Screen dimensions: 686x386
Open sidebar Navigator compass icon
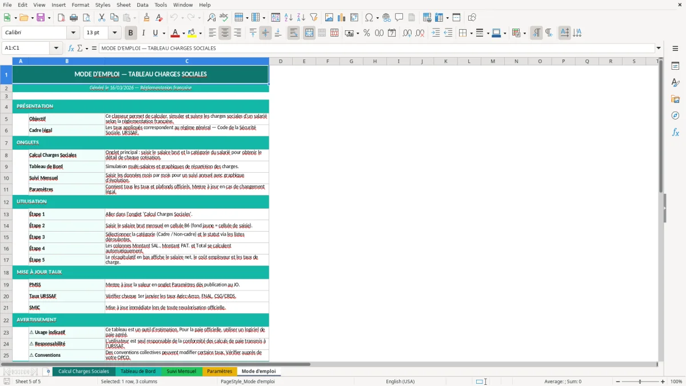(x=675, y=116)
